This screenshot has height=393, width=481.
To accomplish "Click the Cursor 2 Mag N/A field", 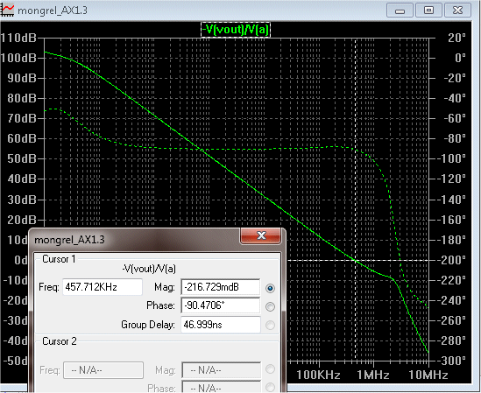I will tap(221, 370).
